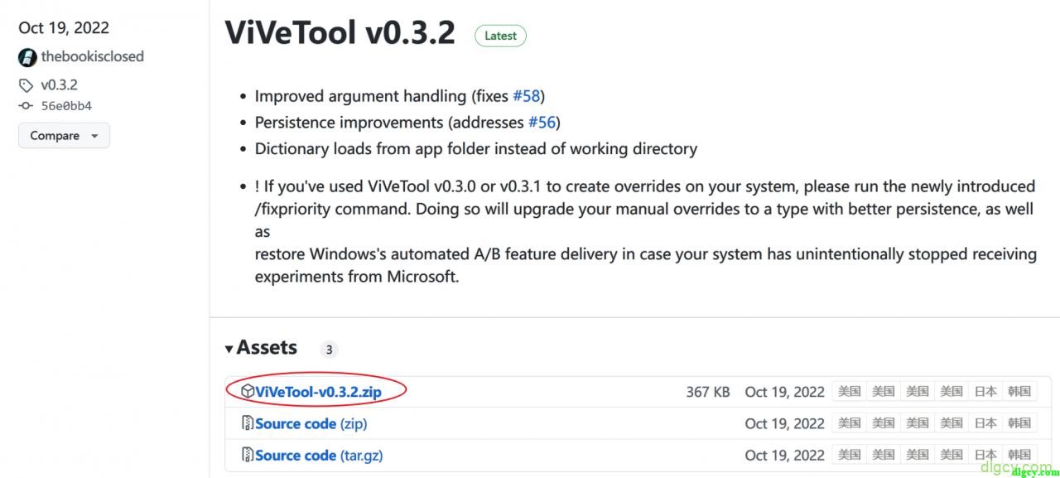Open the Compare dropdown
The height and width of the screenshot is (478, 1060).
(64, 136)
